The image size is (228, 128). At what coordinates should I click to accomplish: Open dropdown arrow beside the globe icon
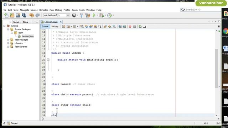pos(78,15)
